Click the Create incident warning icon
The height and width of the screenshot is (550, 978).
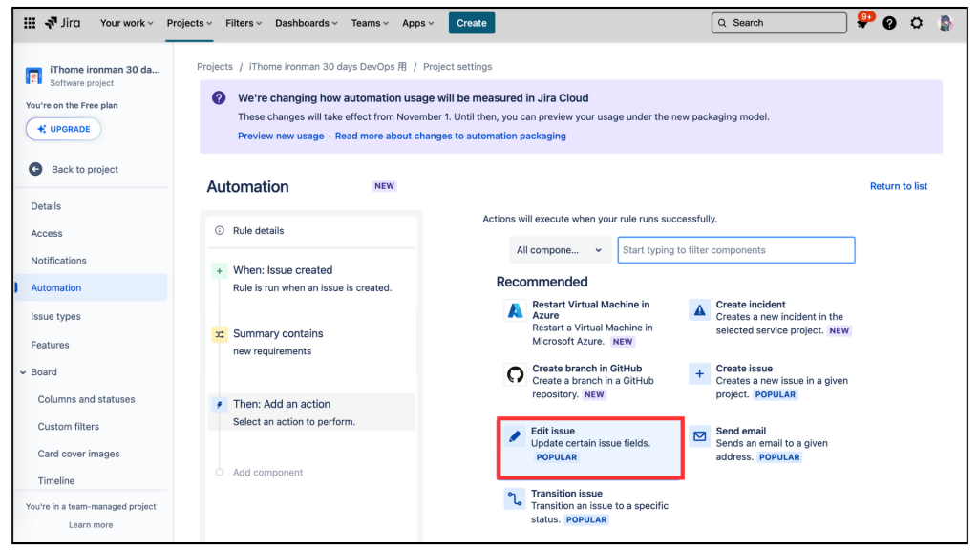(x=700, y=310)
